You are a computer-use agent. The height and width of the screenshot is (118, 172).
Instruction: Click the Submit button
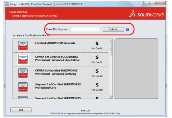(113, 29)
